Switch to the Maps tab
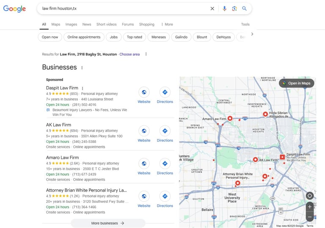 [x=56, y=24]
